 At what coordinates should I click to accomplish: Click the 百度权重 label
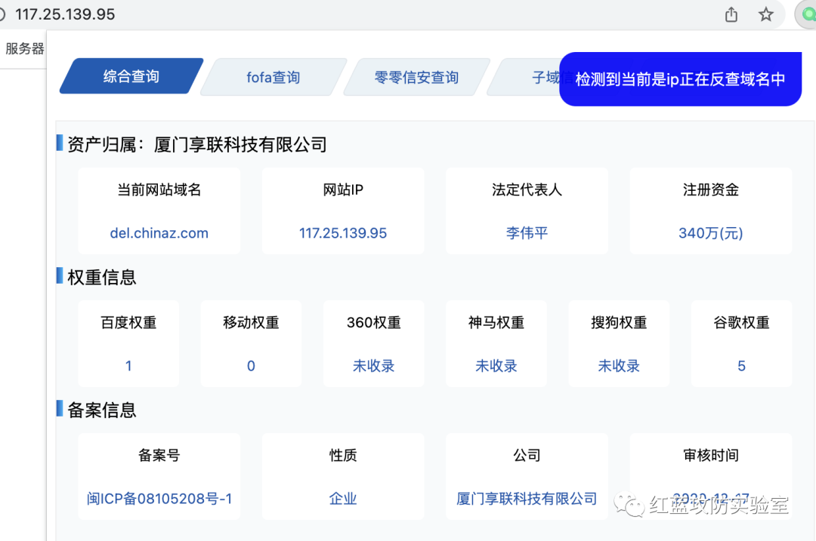coord(128,323)
